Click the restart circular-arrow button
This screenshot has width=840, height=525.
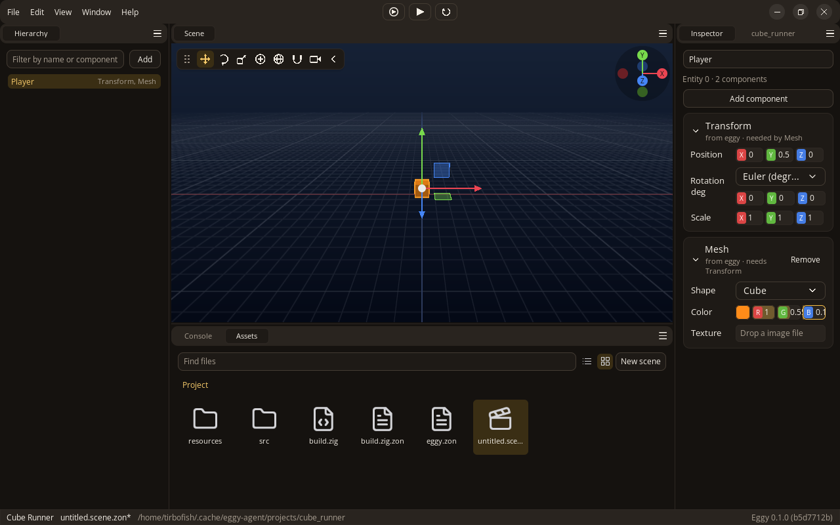[x=446, y=12]
